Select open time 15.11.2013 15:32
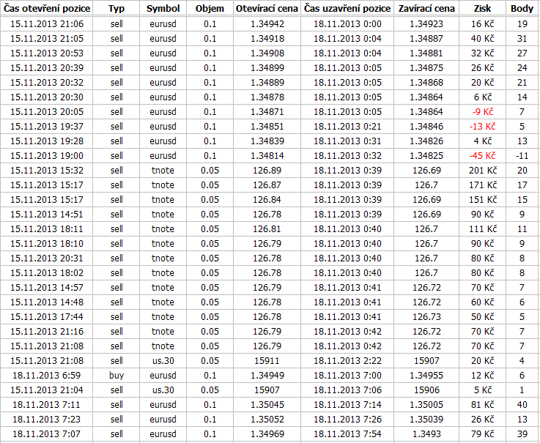 click(x=47, y=171)
